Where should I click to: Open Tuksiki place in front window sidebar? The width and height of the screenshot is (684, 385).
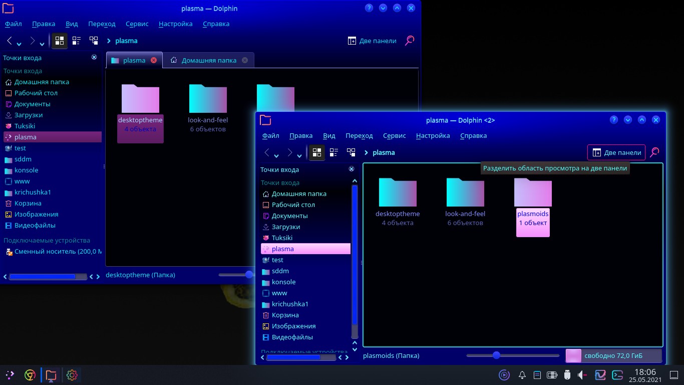[305, 238]
